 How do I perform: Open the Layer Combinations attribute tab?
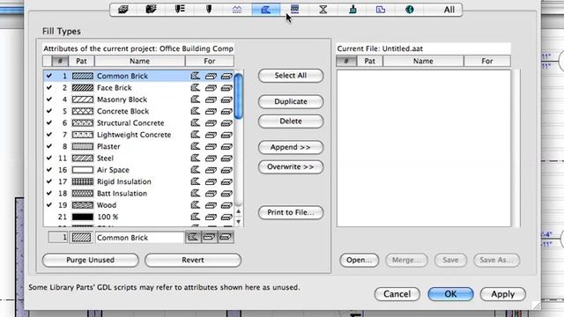coord(151,10)
